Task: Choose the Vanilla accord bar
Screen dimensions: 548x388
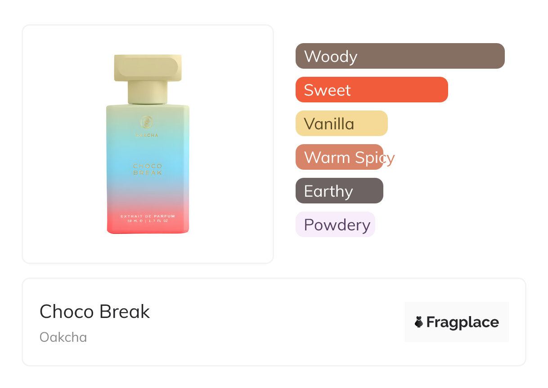Action: coord(341,123)
